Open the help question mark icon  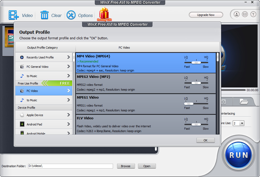tap(253, 14)
